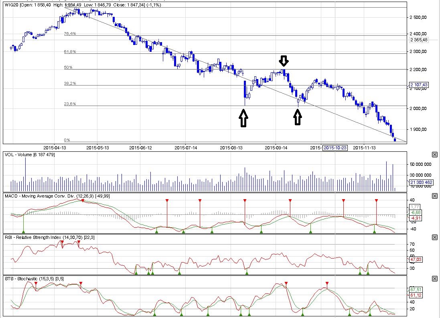This screenshot has width=440, height=318.
Task: Click the down arrow above the September peak
Action: pyautogui.click(x=284, y=61)
